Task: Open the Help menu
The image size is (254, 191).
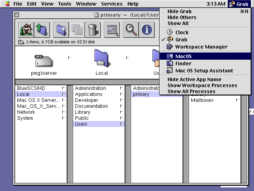Action: [x=133, y=4]
